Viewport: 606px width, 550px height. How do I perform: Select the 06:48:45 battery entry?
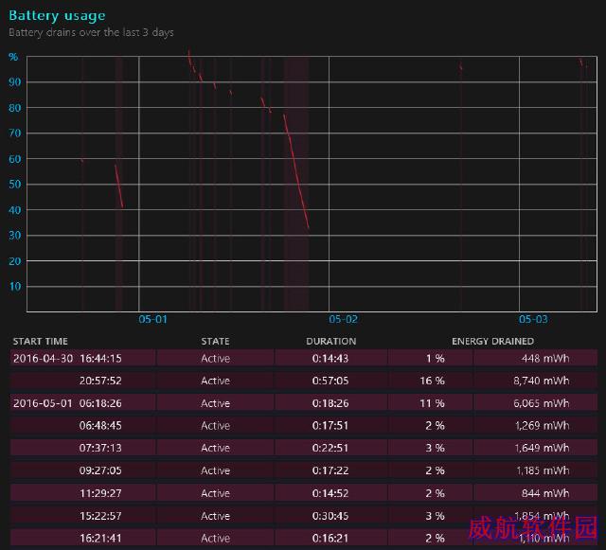(304, 426)
